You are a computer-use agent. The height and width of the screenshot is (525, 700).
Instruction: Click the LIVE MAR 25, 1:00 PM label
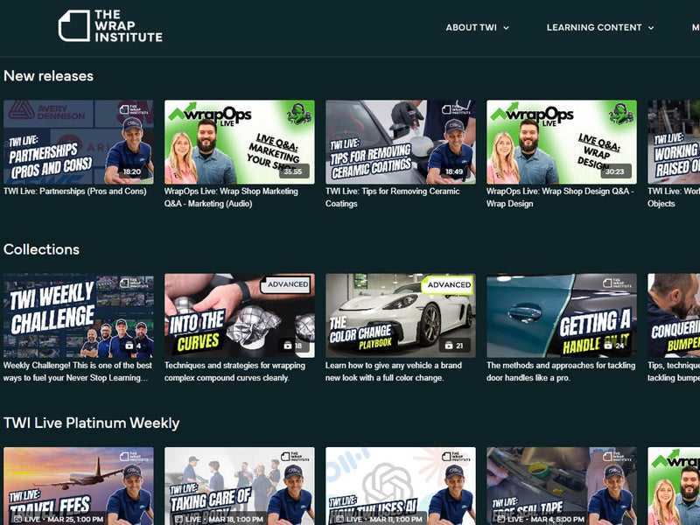click(59, 519)
